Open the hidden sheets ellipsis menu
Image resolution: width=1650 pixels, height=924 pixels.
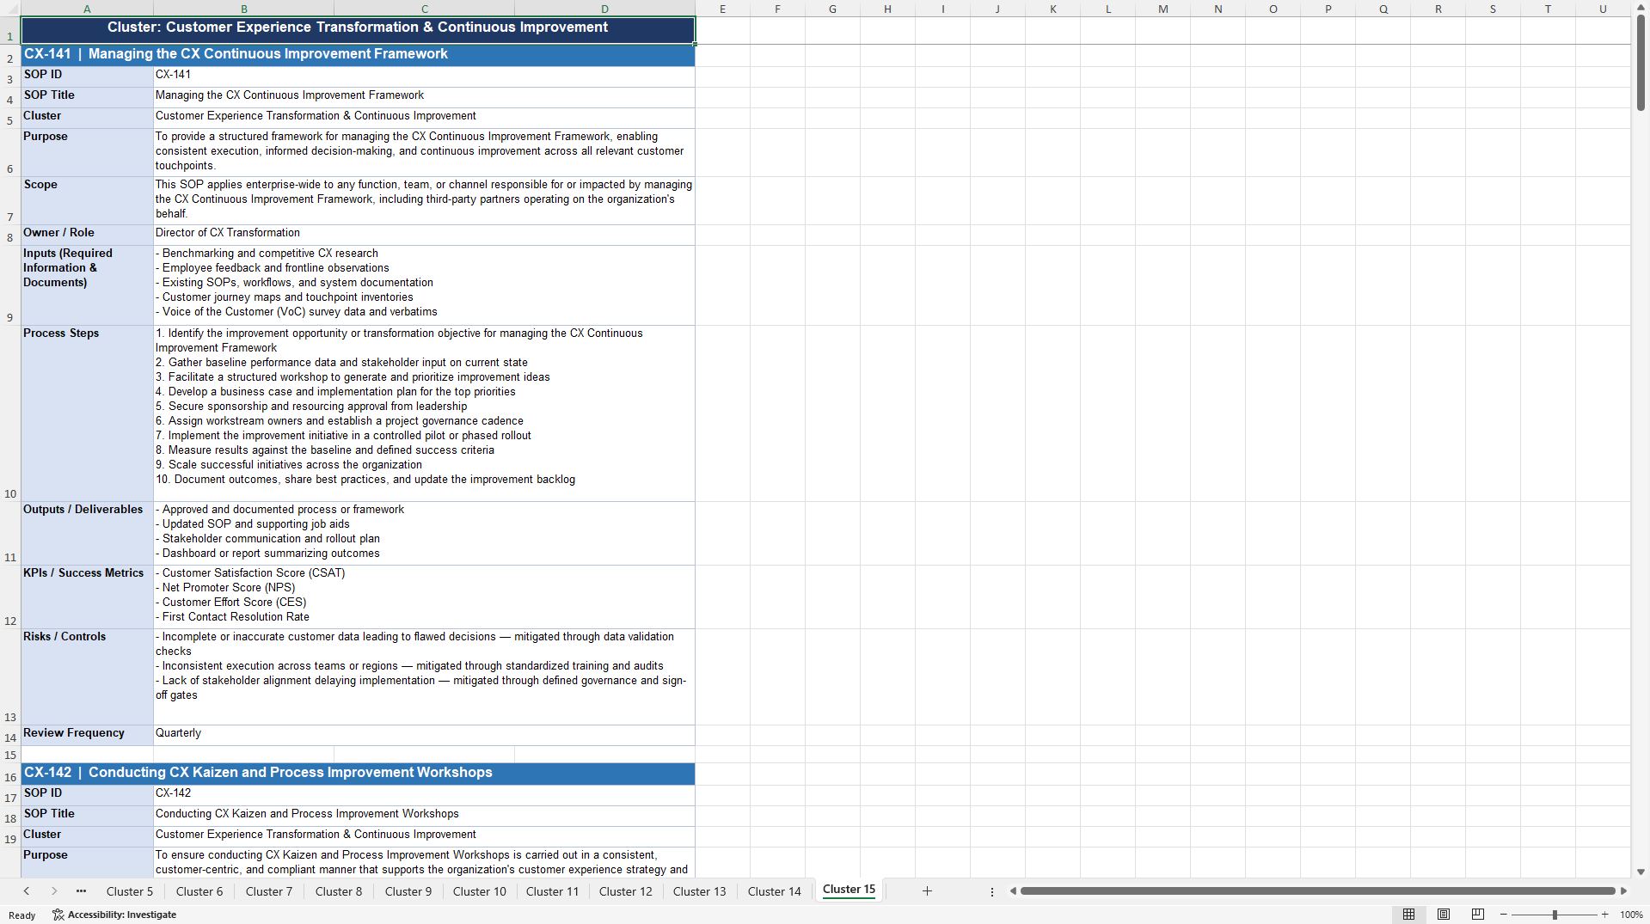coord(82,891)
